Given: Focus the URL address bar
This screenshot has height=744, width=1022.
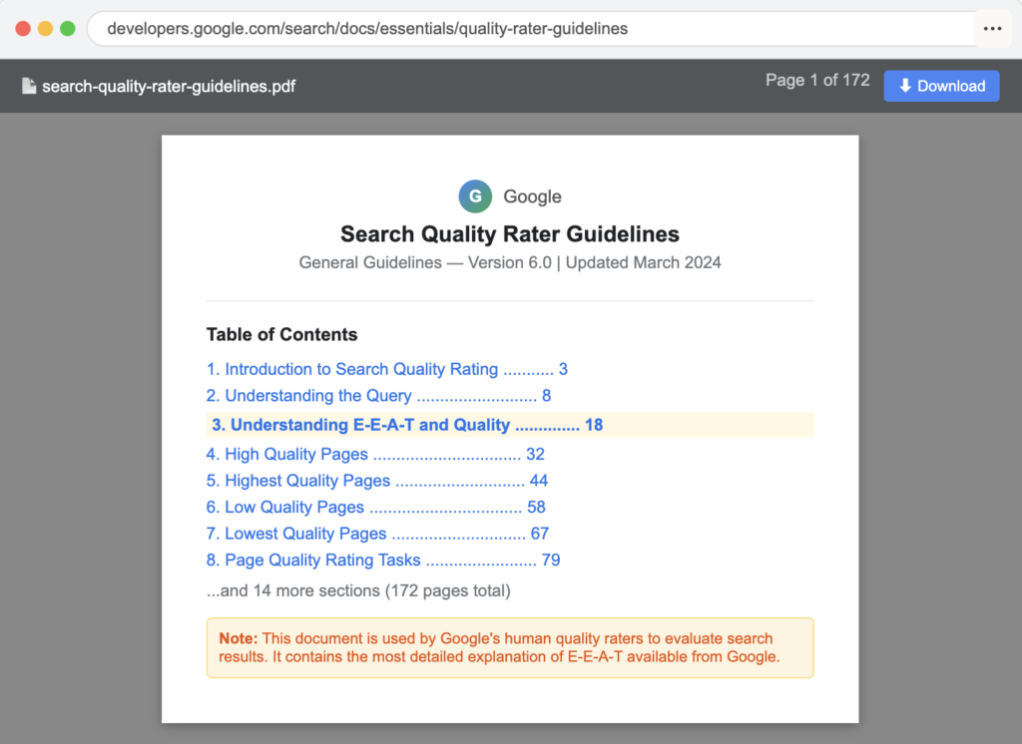Looking at the screenshot, I should 531,29.
